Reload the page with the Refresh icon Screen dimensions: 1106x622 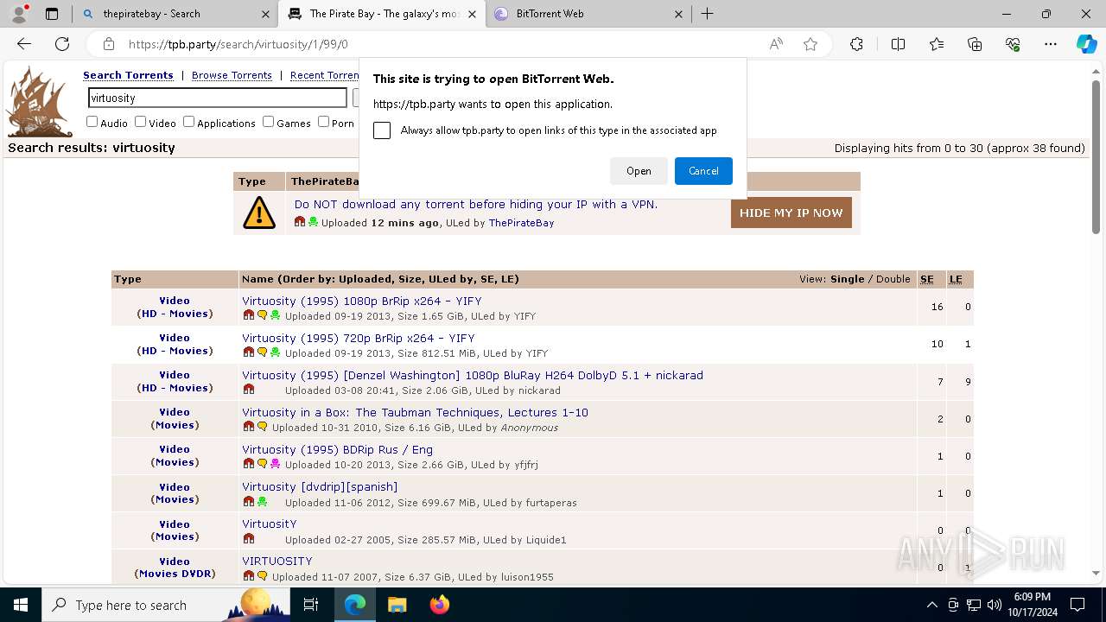point(62,44)
